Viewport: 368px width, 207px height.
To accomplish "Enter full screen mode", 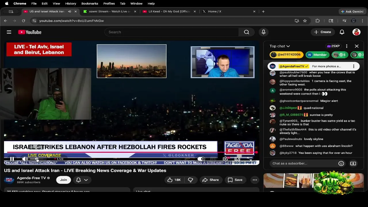I will [249, 159].
